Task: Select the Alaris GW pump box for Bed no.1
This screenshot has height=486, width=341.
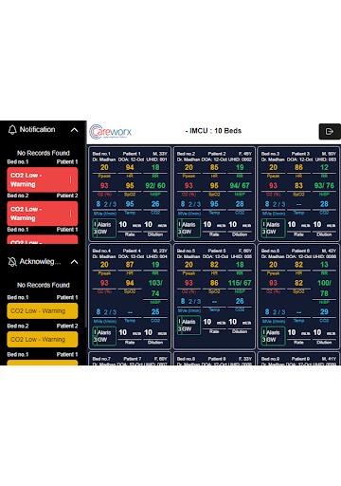Action: click(x=104, y=228)
